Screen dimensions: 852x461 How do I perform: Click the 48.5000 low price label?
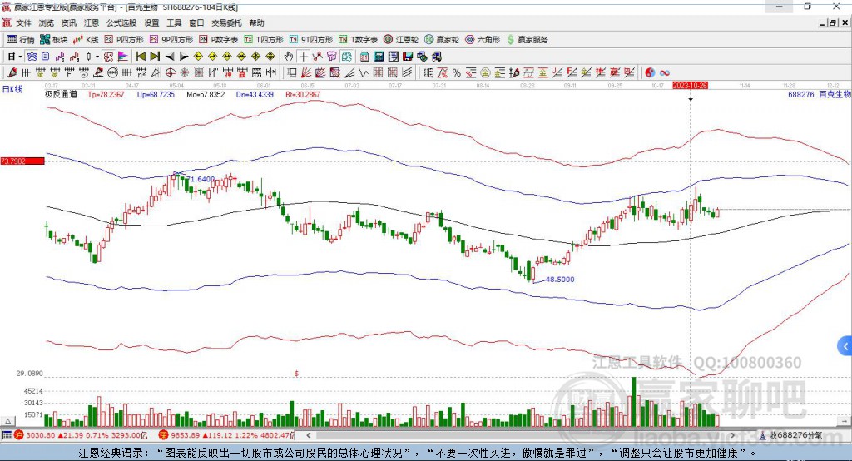pyautogui.click(x=560, y=280)
